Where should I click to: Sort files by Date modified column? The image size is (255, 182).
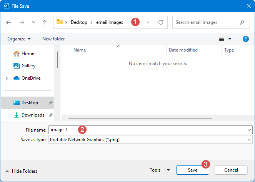pos(183,50)
